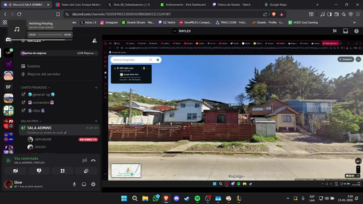Open a new browser tab
Screen dimensions: 363x204
(x=317, y=5)
